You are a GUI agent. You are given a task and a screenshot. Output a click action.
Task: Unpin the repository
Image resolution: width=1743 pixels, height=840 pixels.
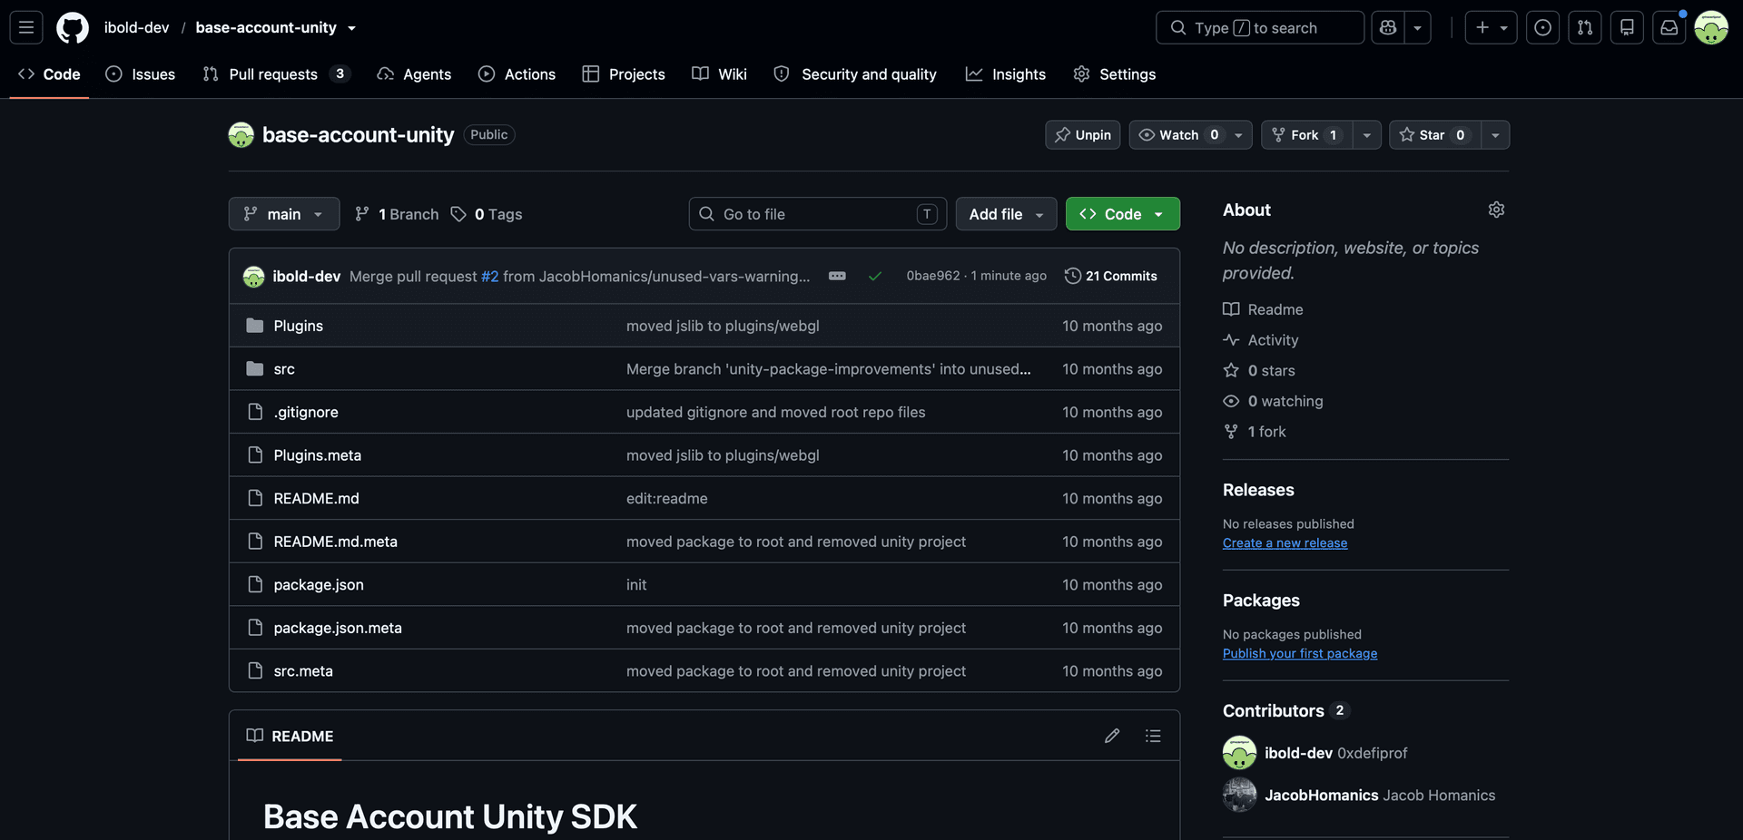[x=1083, y=134]
